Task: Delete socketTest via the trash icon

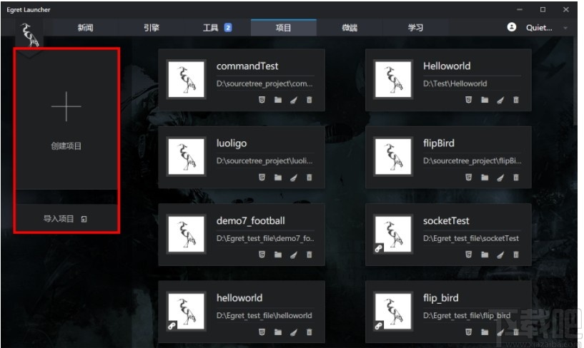Action: point(516,255)
